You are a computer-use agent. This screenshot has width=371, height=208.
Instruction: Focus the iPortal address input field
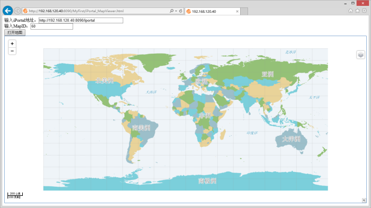(81, 20)
